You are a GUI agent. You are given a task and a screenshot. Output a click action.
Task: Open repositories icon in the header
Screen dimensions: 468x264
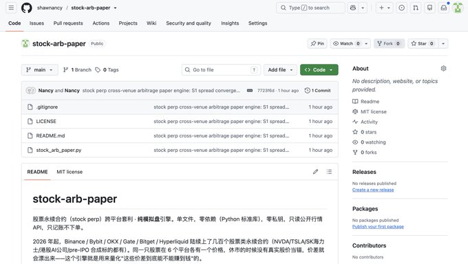click(429, 8)
